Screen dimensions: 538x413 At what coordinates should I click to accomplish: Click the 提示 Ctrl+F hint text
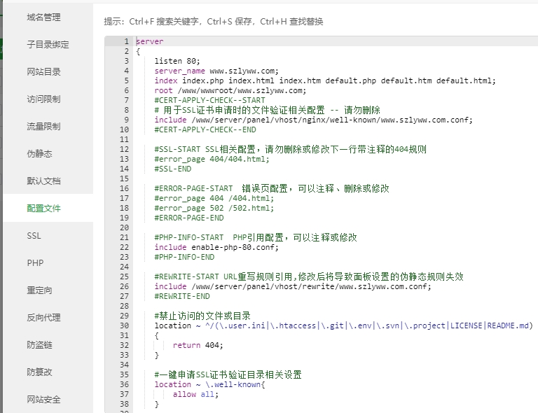click(214, 22)
